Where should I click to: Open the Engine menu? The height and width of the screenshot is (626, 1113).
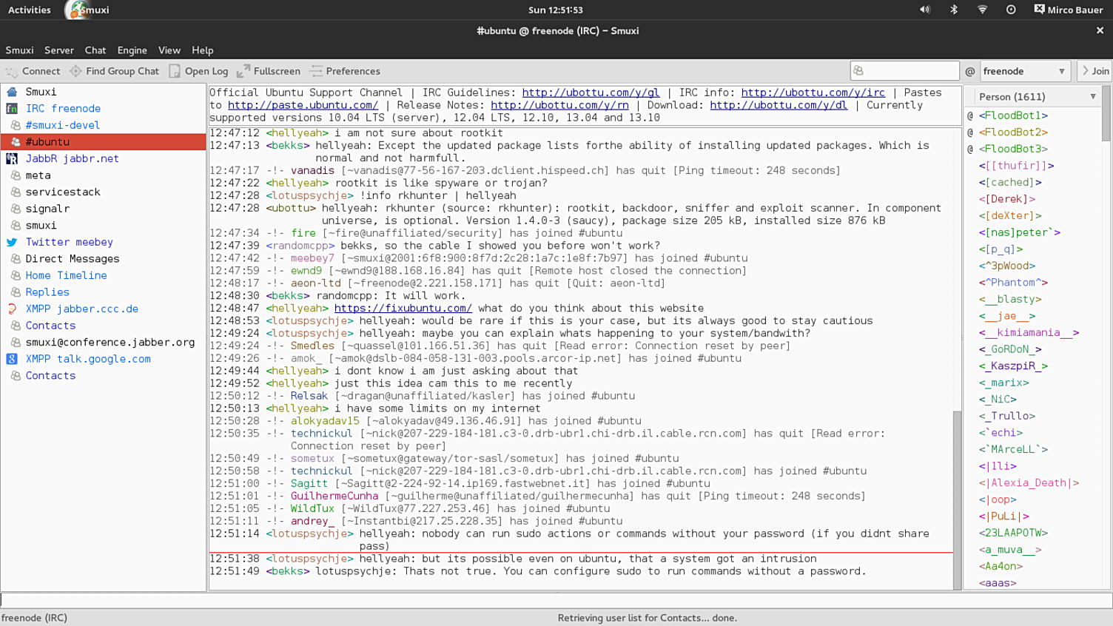[x=132, y=50]
